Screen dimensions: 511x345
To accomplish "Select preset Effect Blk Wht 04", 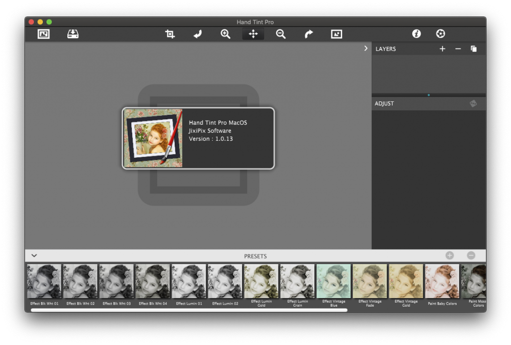I will tap(153, 285).
